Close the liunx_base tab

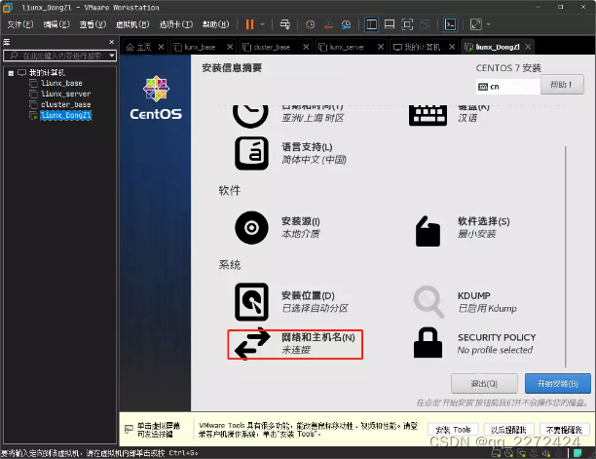click(230, 47)
